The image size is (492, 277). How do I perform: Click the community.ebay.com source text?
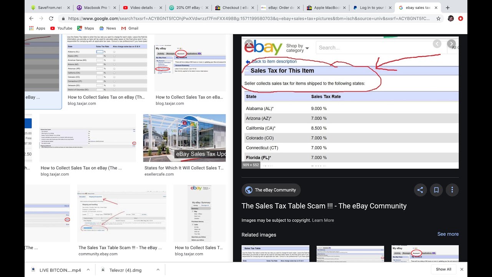coord(98,254)
